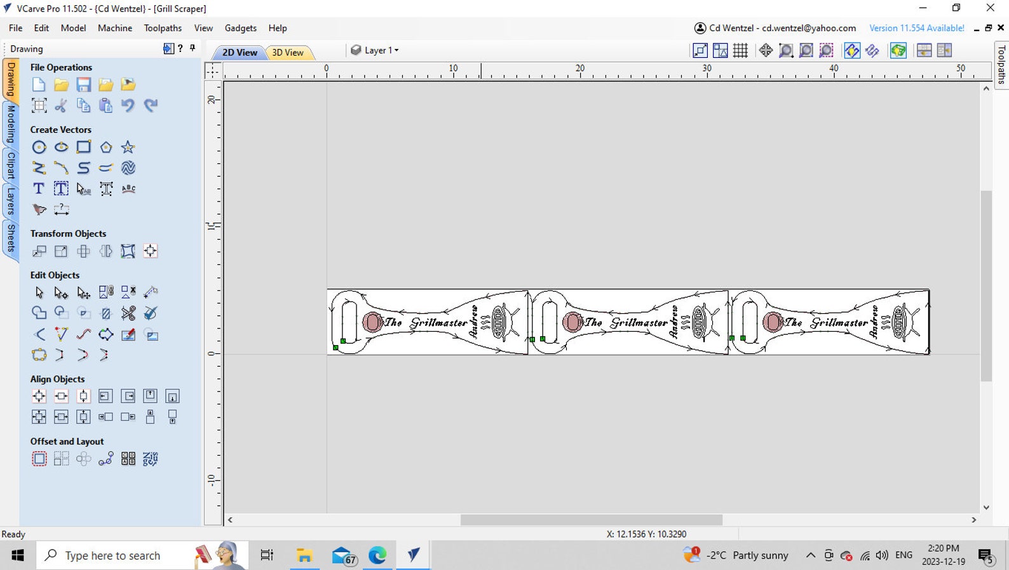The width and height of the screenshot is (1009, 570).
Task: Open the Gadgets menu
Action: (240, 28)
